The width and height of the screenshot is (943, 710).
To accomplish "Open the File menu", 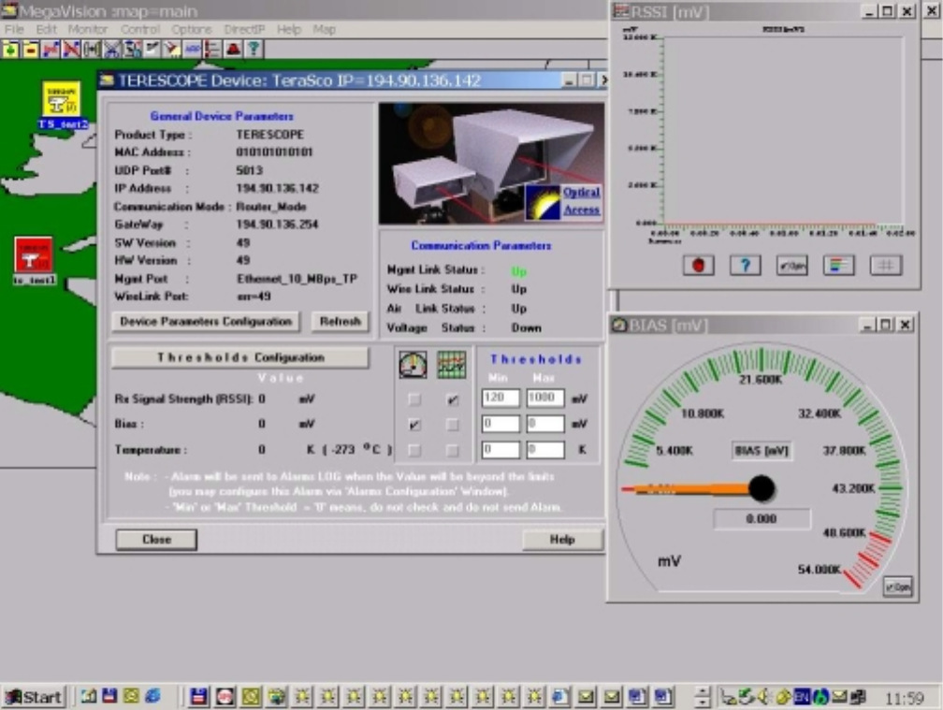I will pos(14,29).
